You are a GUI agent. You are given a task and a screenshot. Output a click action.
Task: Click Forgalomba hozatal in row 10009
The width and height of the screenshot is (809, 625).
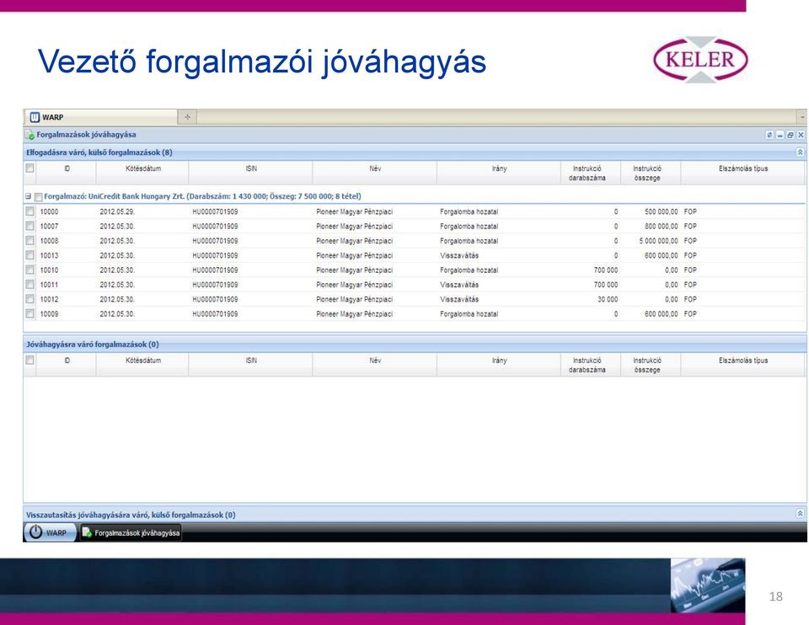click(x=469, y=313)
